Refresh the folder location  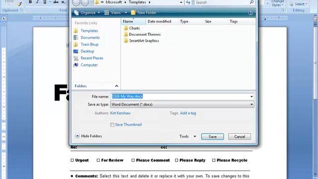(188, 2)
